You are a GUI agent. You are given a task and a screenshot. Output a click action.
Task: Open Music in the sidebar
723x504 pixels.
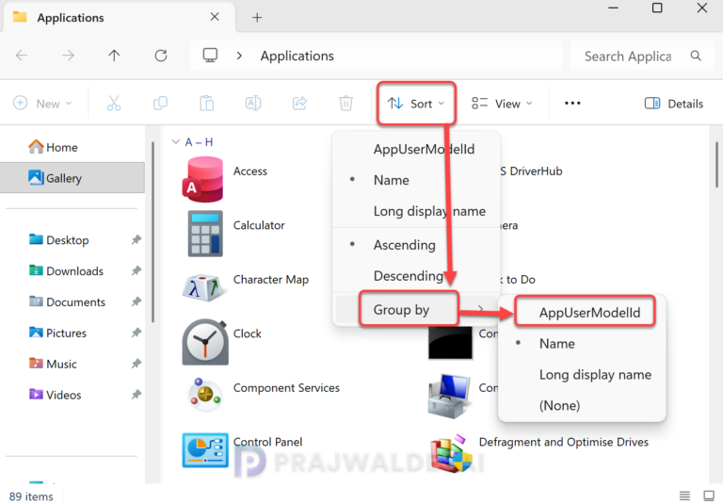point(53,364)
